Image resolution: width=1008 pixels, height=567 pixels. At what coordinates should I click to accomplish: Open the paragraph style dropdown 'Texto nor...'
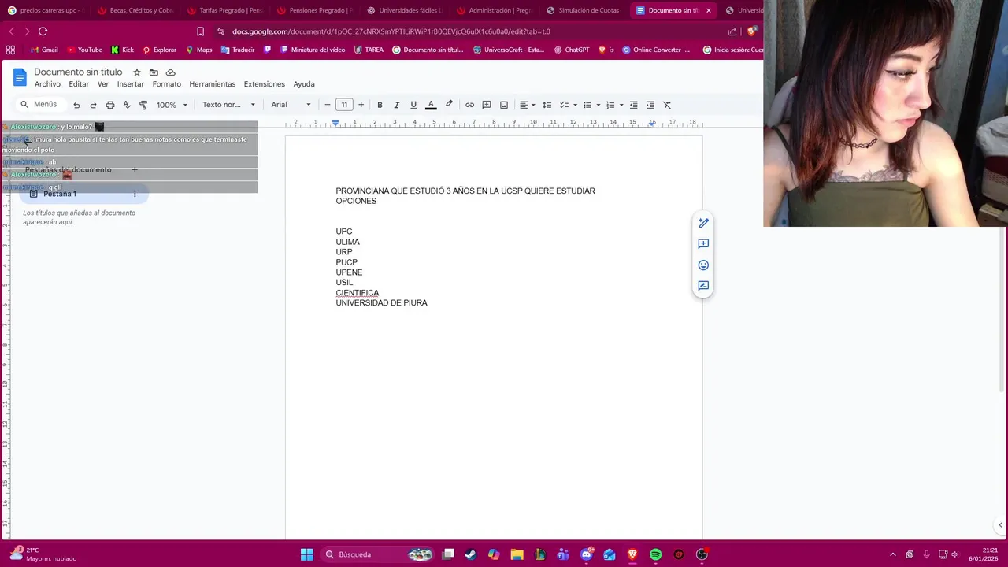point(228,105)
